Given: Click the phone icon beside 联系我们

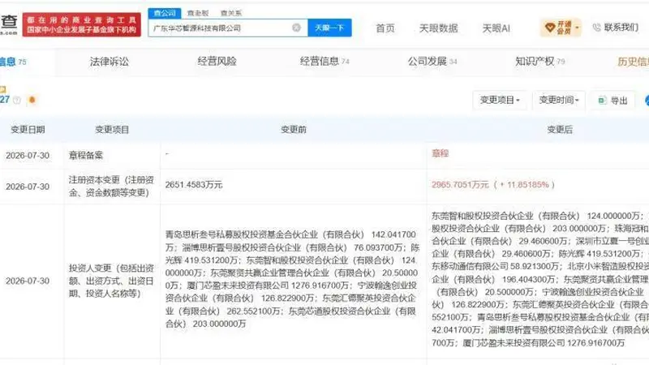Looking at the screenshot, I should point(596,28).
